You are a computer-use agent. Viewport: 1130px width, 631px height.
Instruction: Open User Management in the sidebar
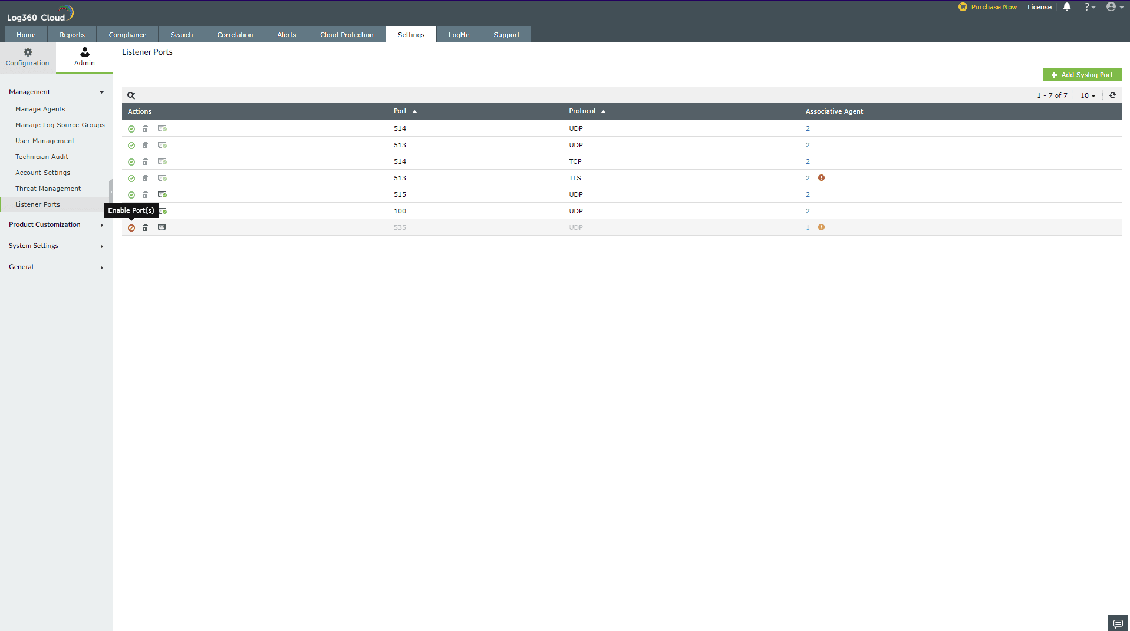[x=45, y=141]
